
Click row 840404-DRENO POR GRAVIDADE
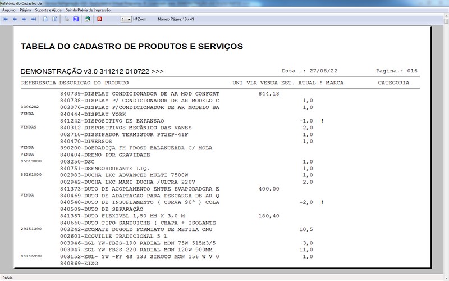[105, 155]
